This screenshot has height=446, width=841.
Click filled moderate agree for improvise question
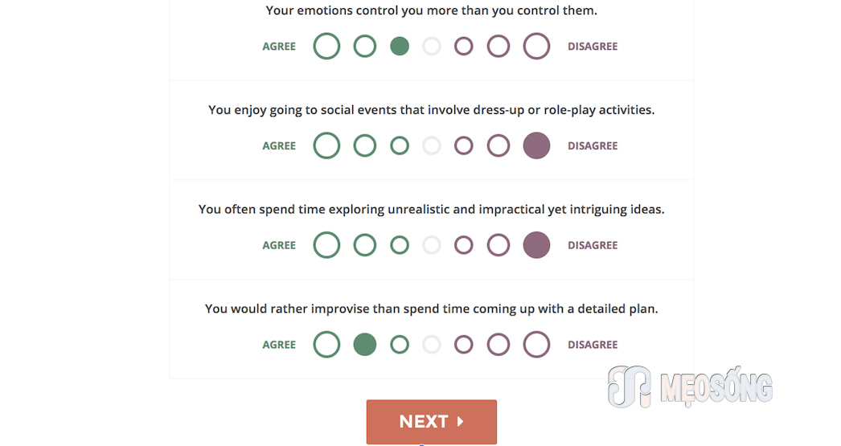click(365, 344)
